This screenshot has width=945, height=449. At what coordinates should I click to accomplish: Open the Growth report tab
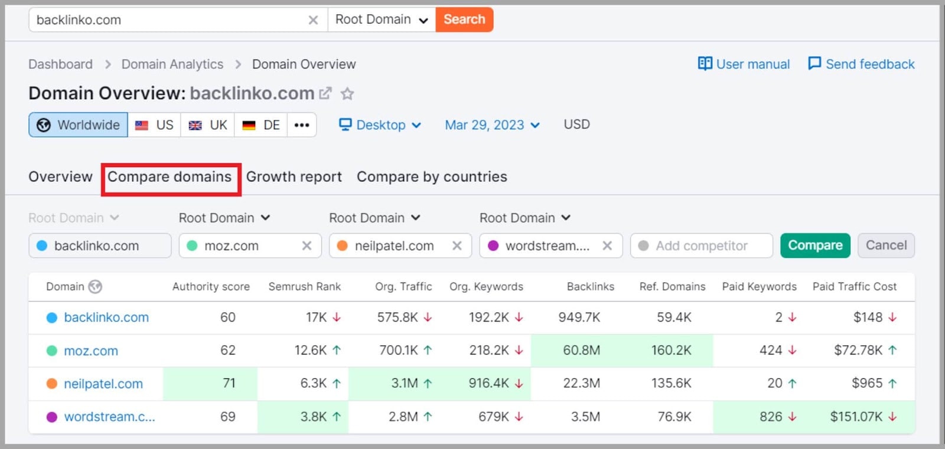click(294, 176)
